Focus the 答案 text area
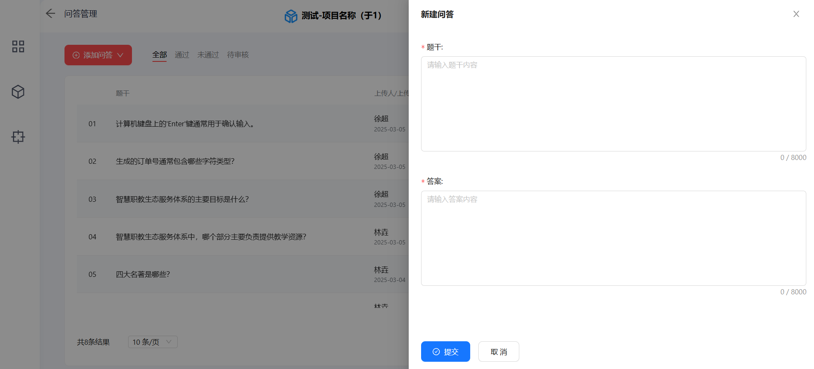This screenshot has height=369, width=814. [613, 238]
